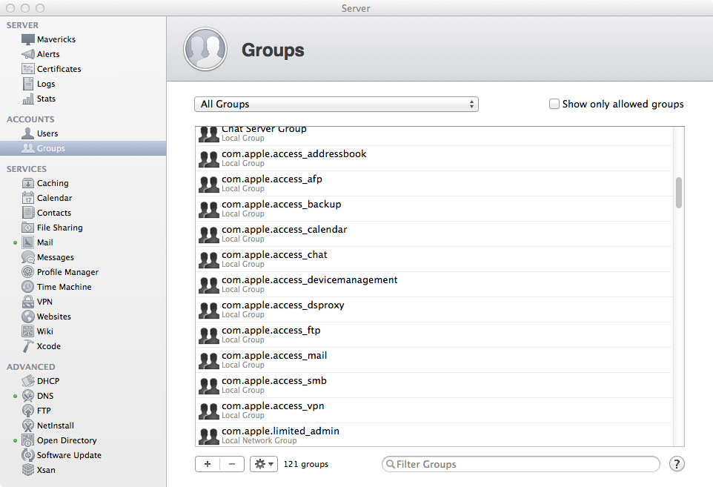Select com.apple.access_ftp group
713x487 pixels.
coord(434,335)
